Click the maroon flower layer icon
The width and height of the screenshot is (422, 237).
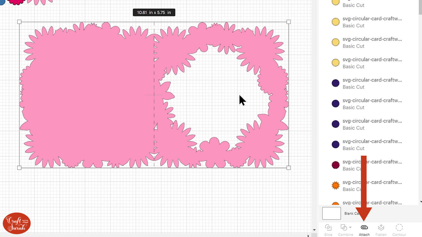click(335, 165)
